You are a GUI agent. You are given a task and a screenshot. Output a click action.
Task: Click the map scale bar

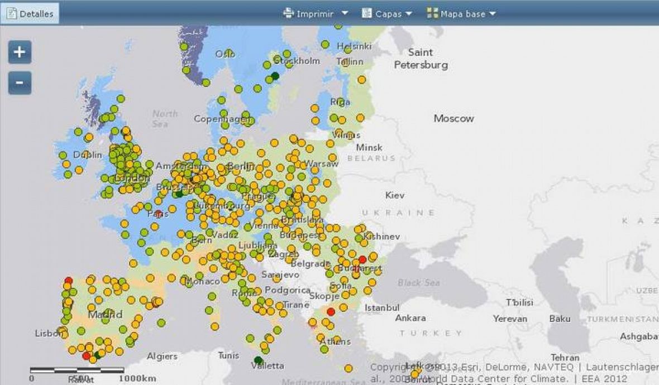pos(77,370)
